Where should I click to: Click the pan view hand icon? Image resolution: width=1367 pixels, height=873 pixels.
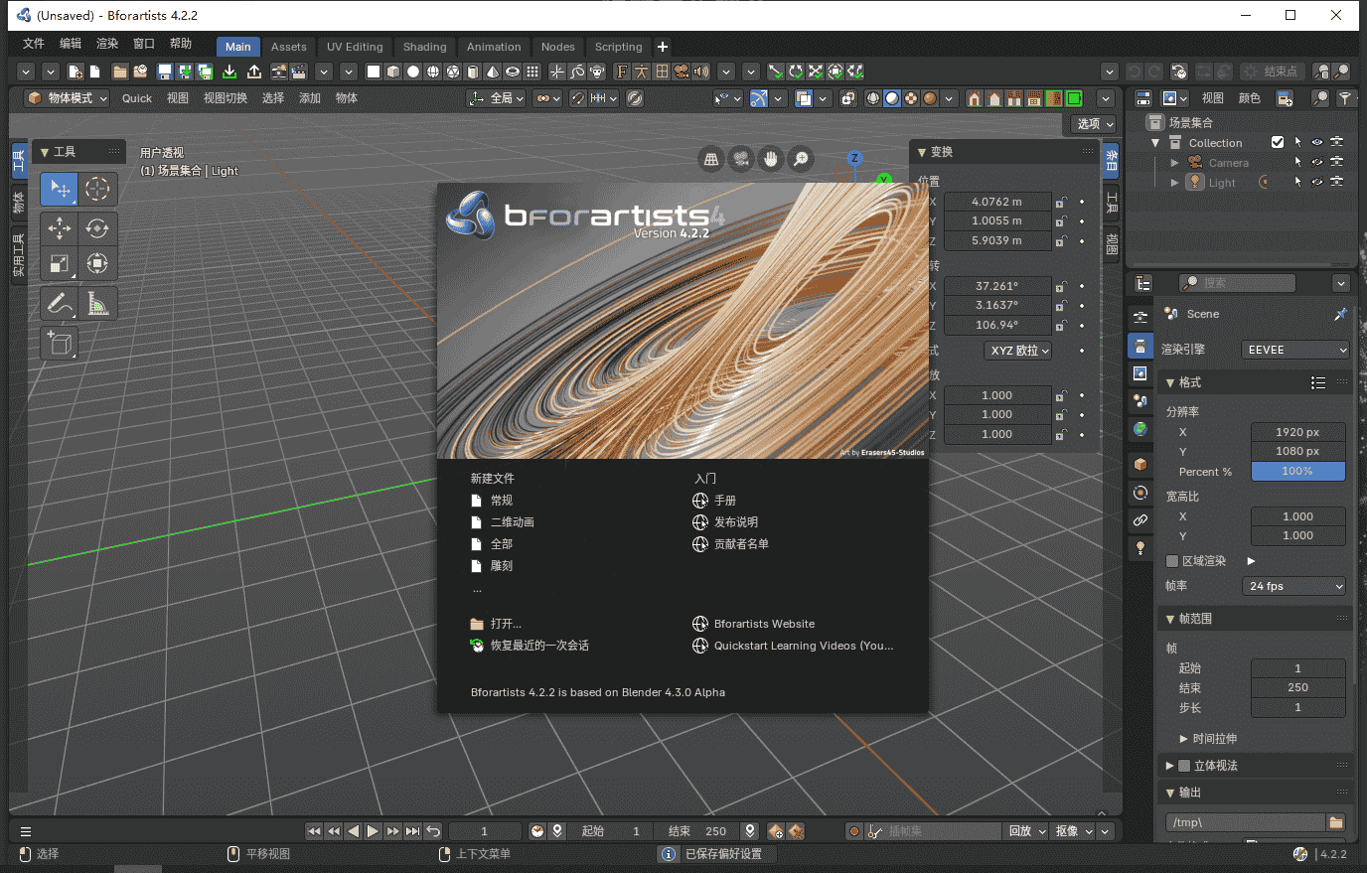point(771,159)
